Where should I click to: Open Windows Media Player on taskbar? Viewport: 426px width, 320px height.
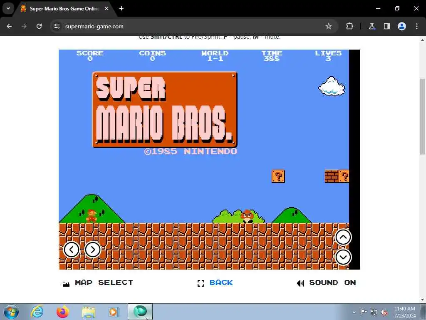point(114,312)
